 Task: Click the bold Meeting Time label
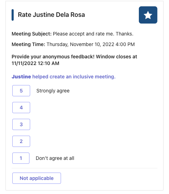pos(28,44)
